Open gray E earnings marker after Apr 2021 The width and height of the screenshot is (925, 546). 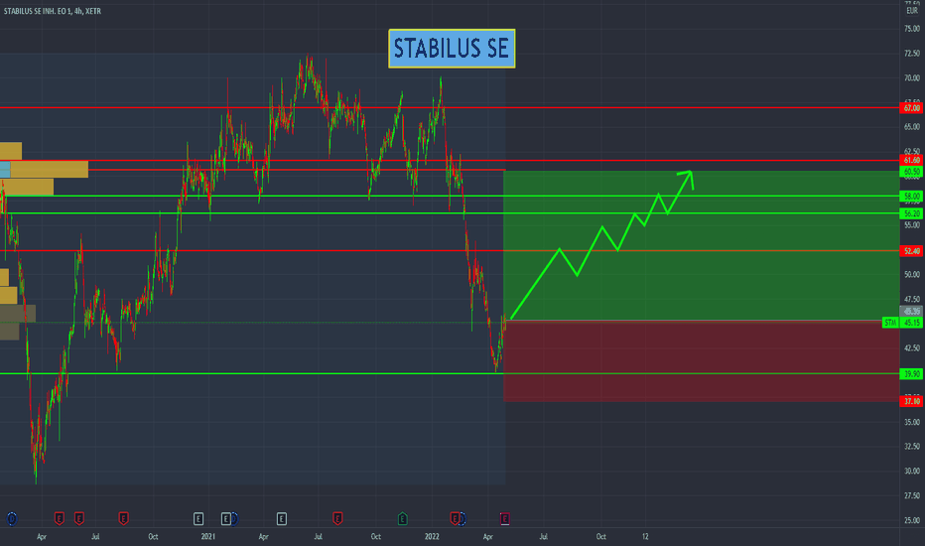pos(282,519)
